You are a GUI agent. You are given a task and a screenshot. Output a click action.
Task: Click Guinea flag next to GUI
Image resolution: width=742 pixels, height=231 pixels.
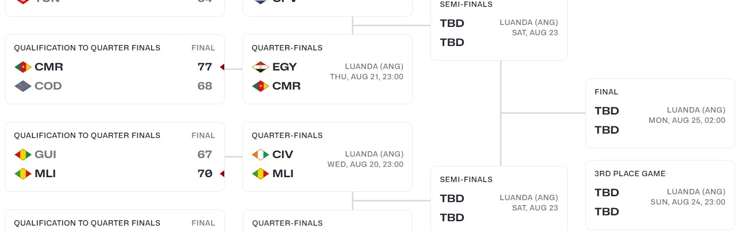[23, 155]
